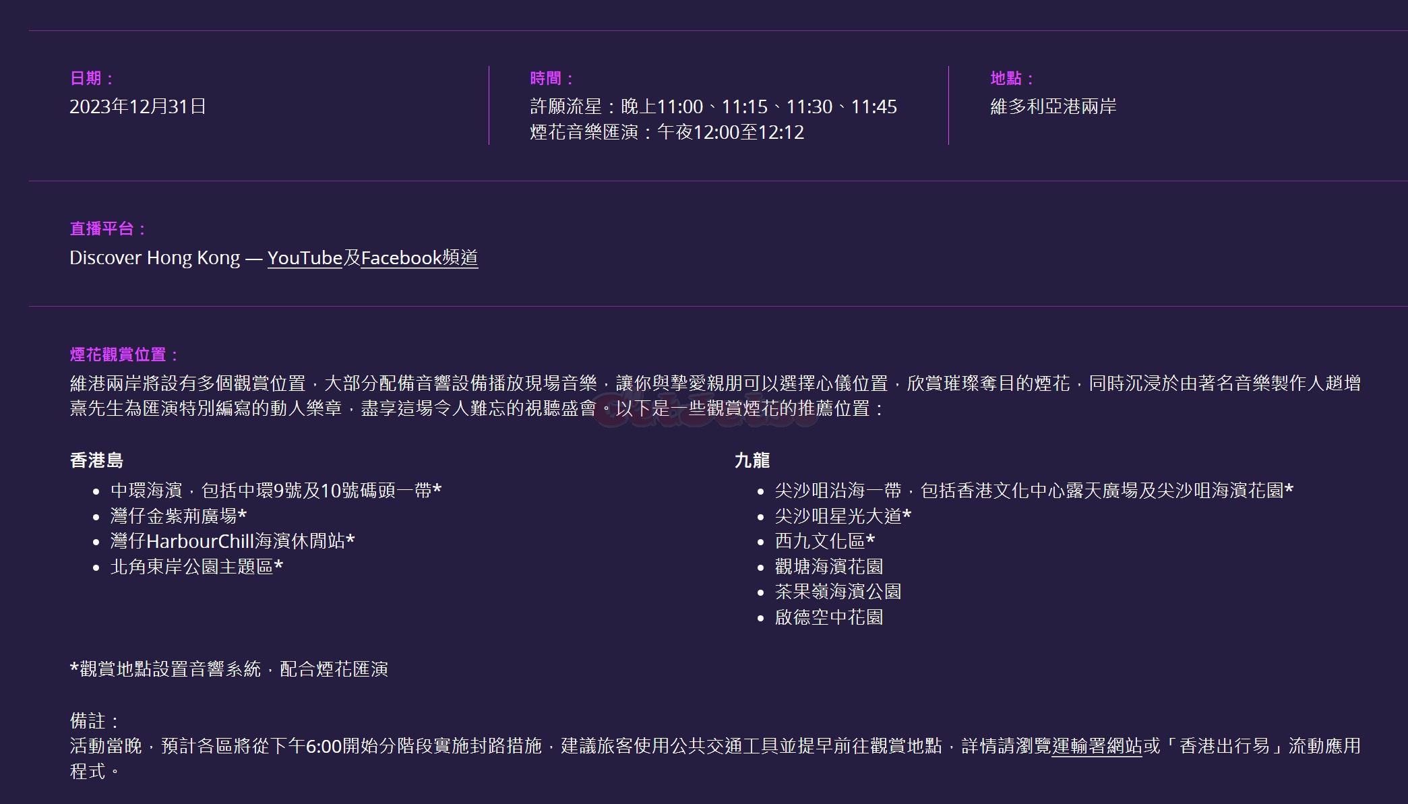Image resolution: width=1408 pixels, height=804 pixels.
Task: Select the 中環海濱 list item
Action: pos(276,491)
